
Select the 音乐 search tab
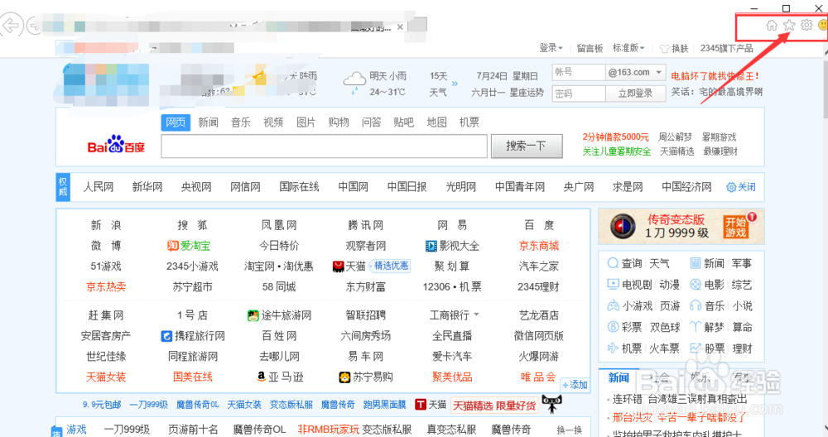[x=241, y=122]
